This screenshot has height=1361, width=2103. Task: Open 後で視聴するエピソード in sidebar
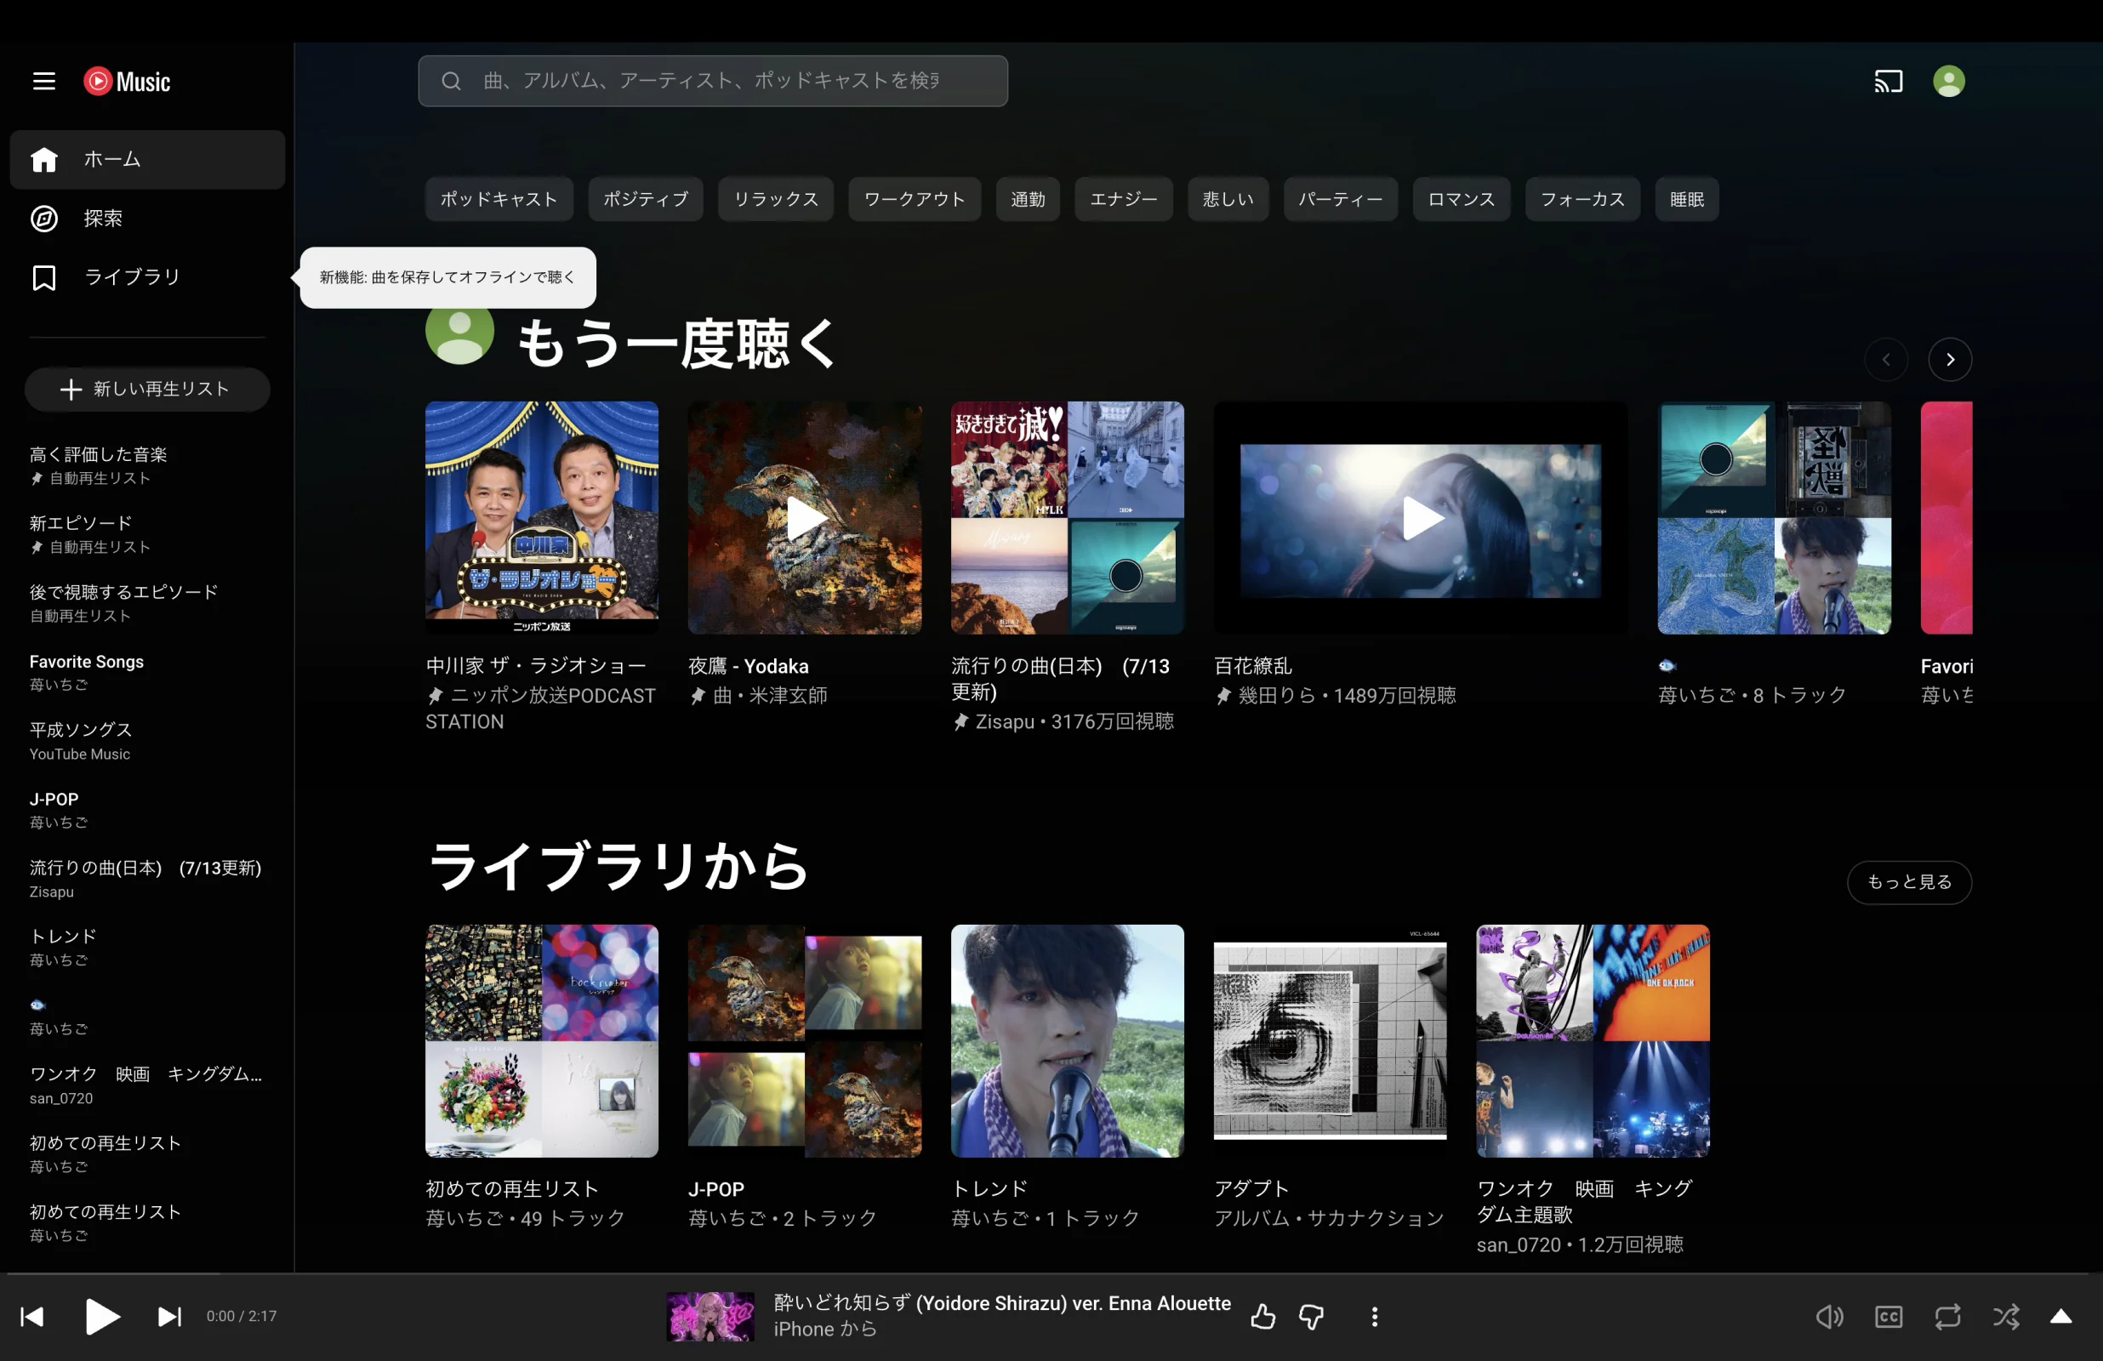[x=146, y=603]
